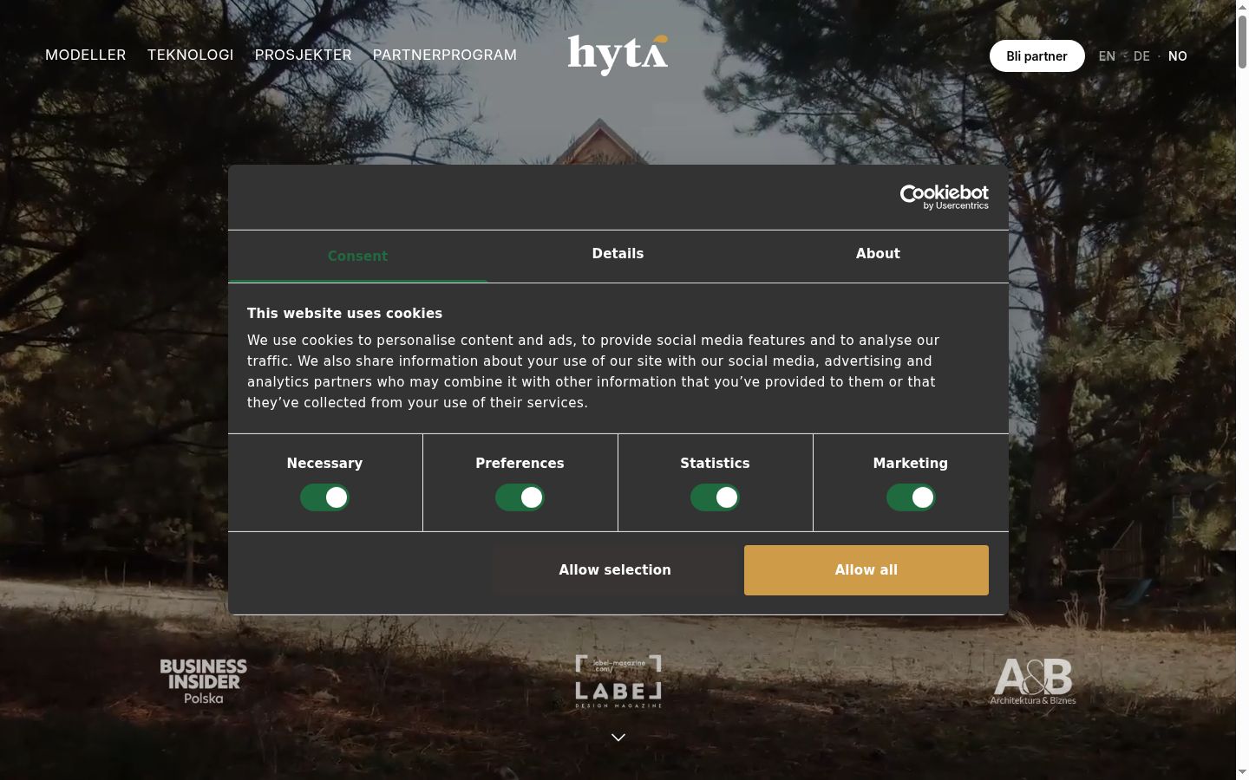This screenshot has width=1249, height=780.
Task: Click the downward chevron below the logos
Action: point(618,738)
